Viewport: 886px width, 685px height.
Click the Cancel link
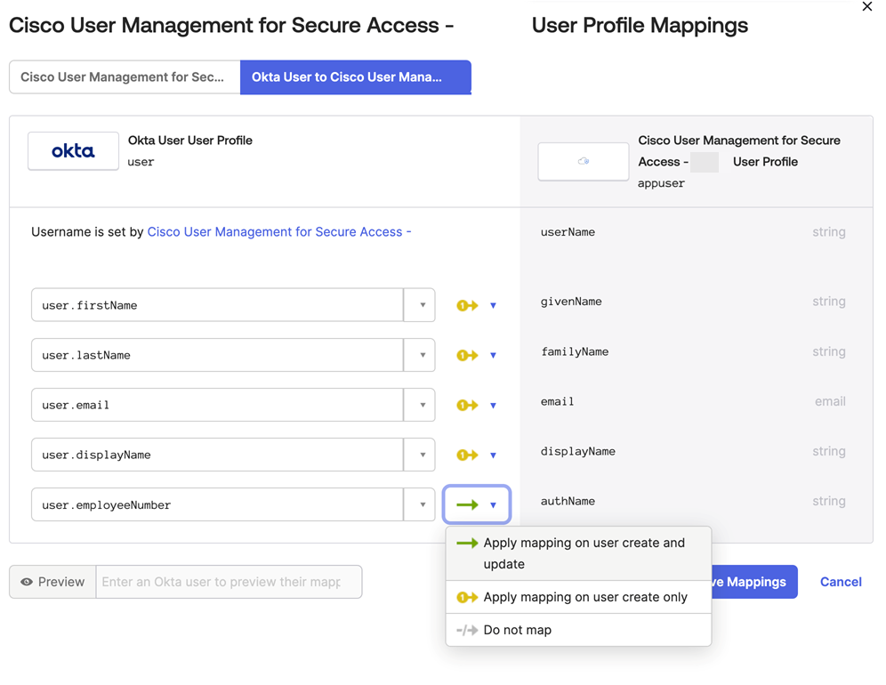click(x=841, y=582)
